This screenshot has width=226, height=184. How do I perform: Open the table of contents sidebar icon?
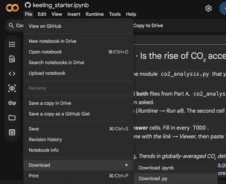tap(12, 44)
